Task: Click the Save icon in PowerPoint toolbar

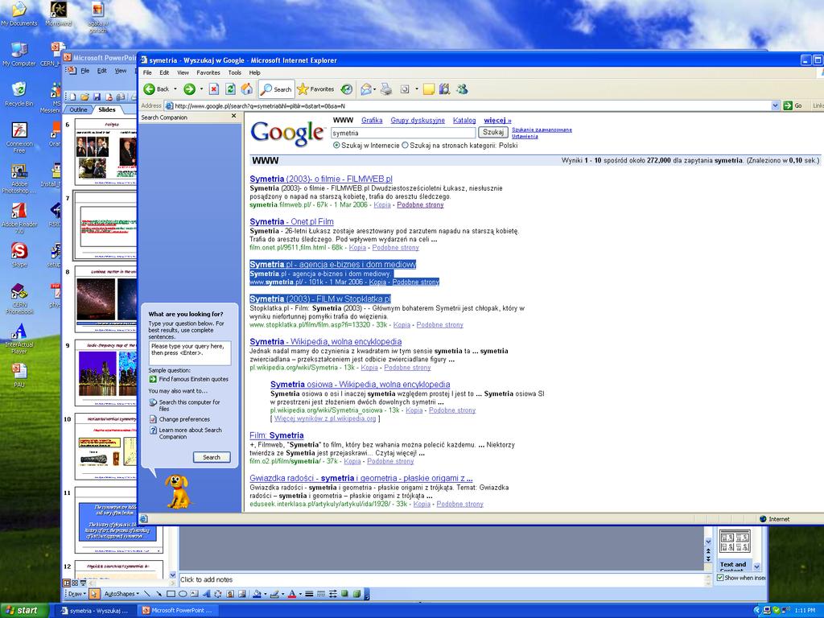Action: (x=97, y=97)
